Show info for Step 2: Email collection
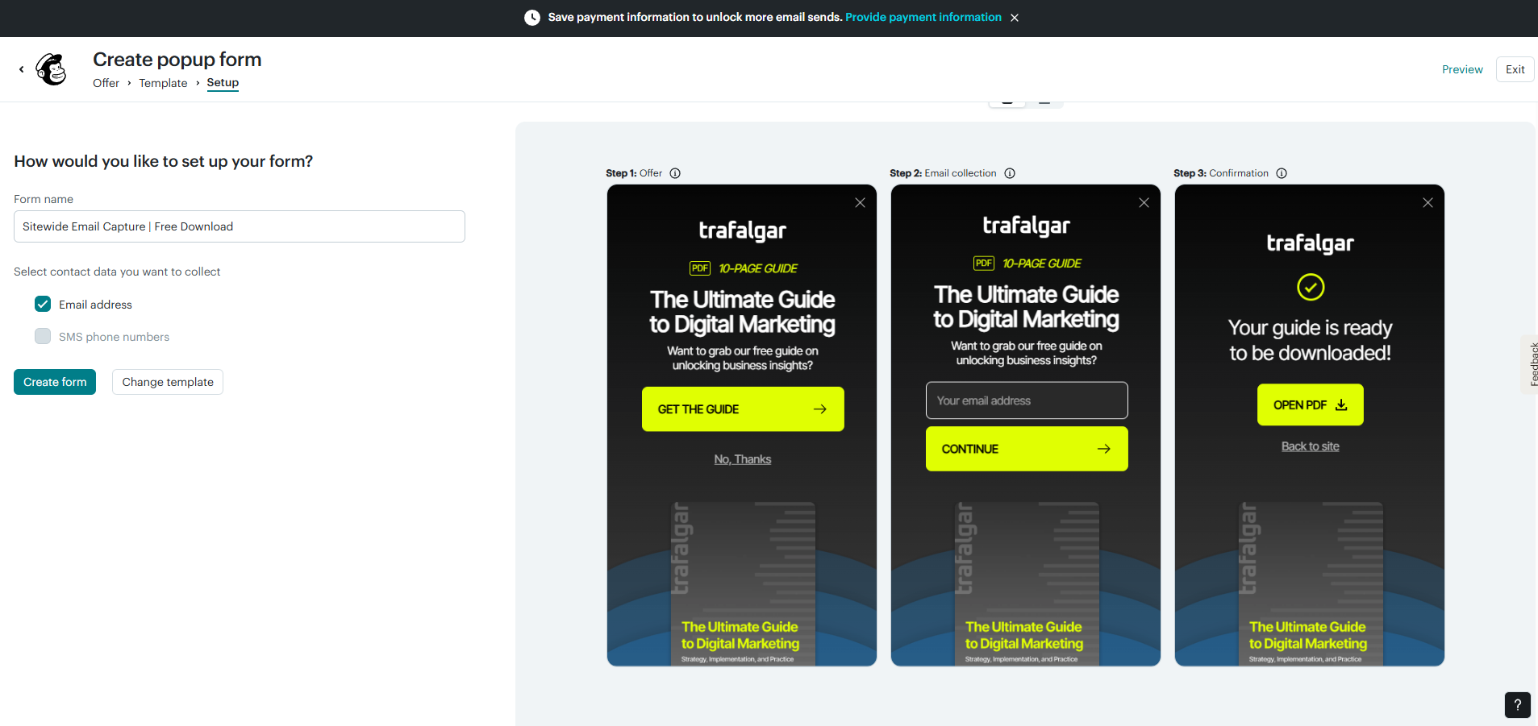Screen dimensions: 1538x726 coord(1009,173)
